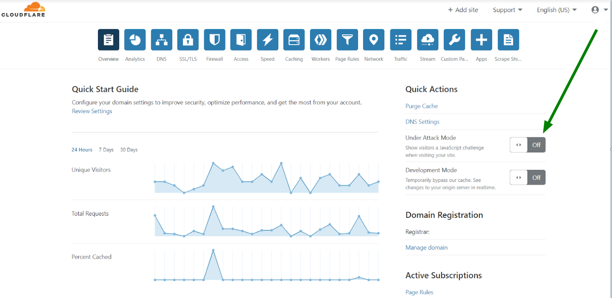Open the SSL/TLS lock icon

point(188,40)
